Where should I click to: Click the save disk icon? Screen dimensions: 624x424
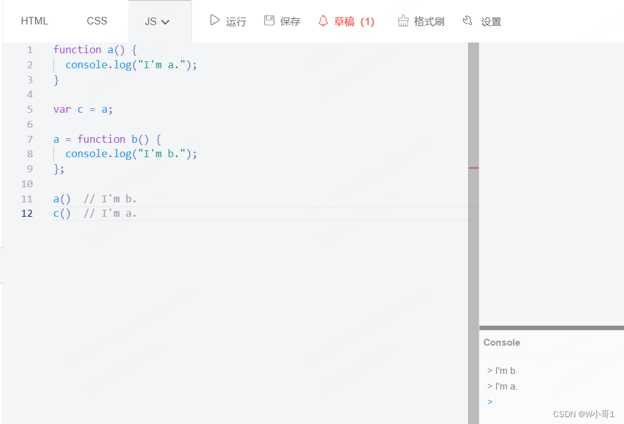point(269,20)
